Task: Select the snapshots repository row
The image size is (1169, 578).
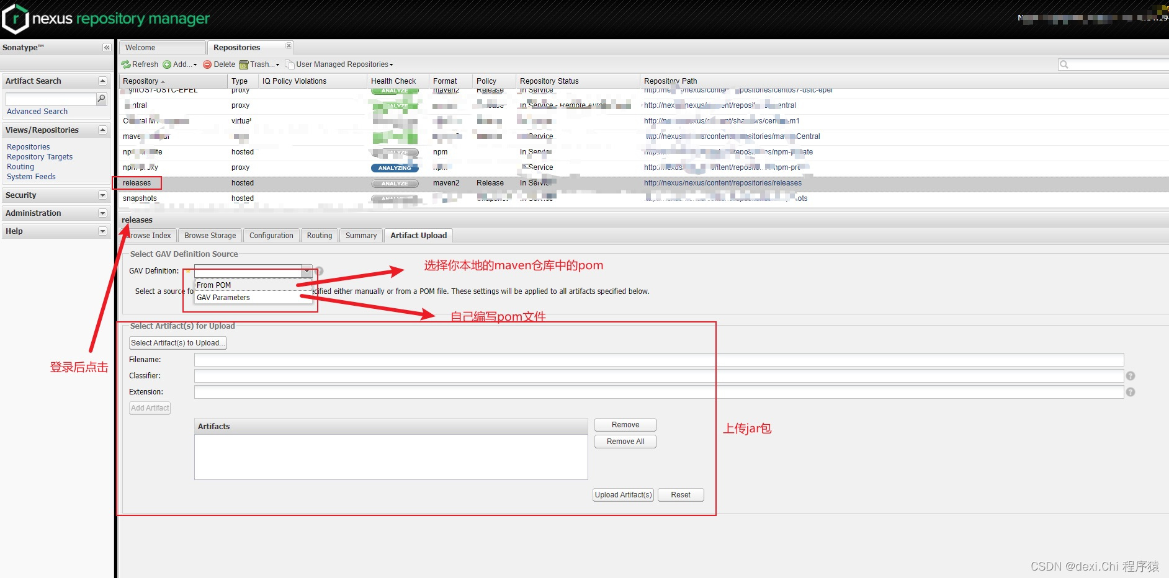Action: (x=643, y=198)
